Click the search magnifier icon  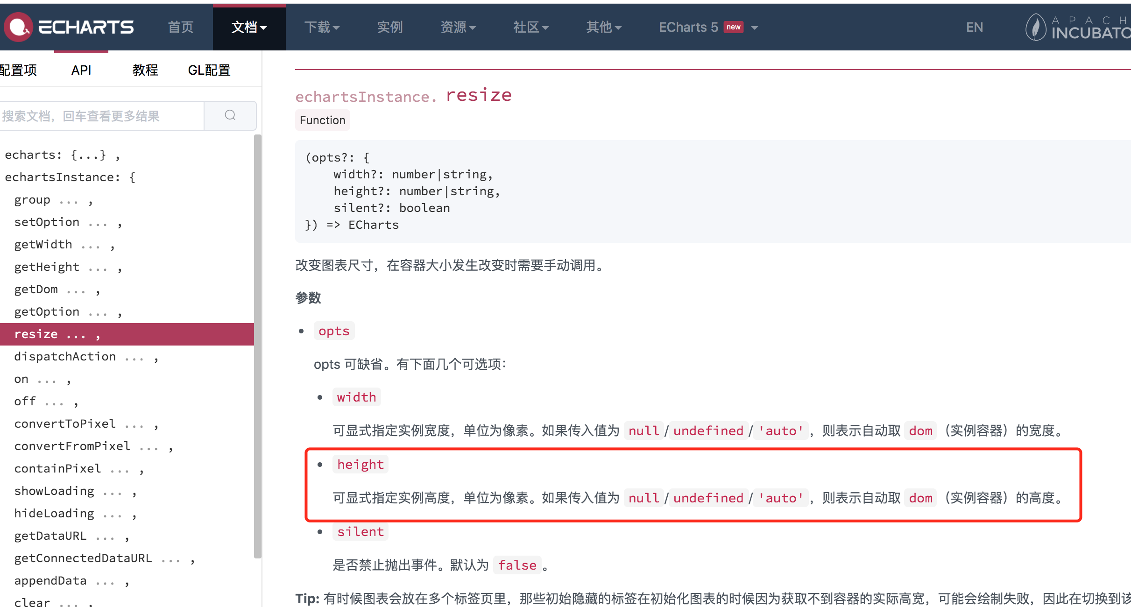point(230,115)
